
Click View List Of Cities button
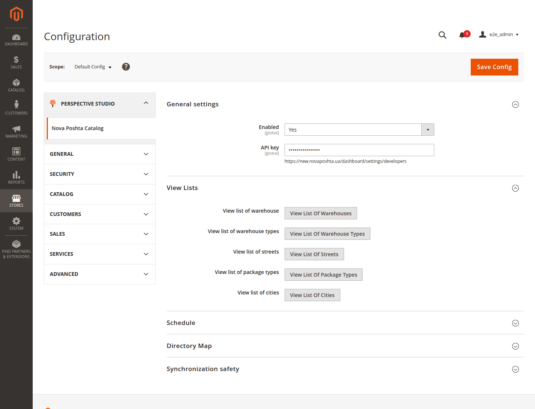click(312, 295)
